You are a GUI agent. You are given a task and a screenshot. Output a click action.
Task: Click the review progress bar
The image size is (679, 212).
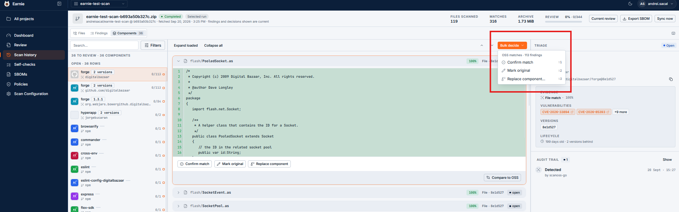(x=564, y=22)
